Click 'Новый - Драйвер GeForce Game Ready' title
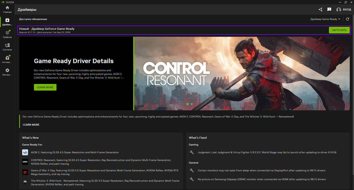This screenshot has height=190, width=354. pyautogui.click(x=47, y=29)
